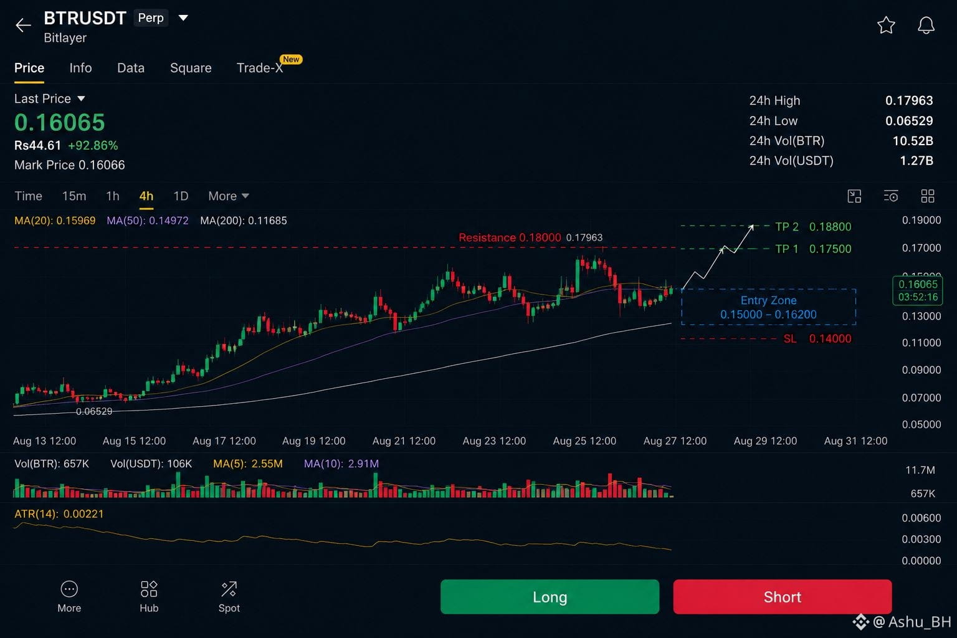The image size is (957, 638).
Task: Expand the BTRUSDT pair selector arrow
Action: pyautogui.click(x=183, y=18)
